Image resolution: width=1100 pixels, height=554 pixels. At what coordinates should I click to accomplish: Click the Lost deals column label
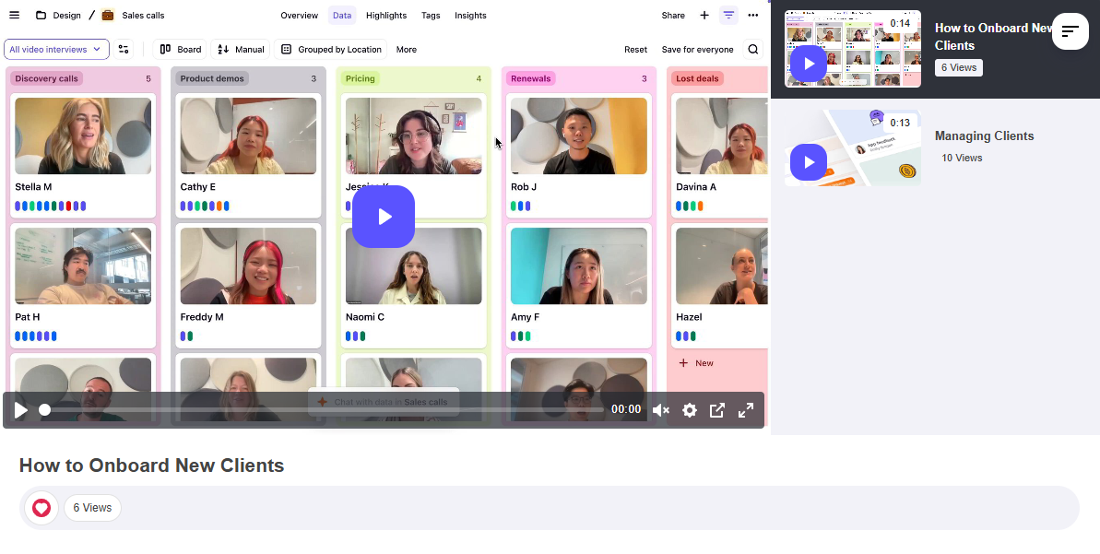(x=697, y=78)
